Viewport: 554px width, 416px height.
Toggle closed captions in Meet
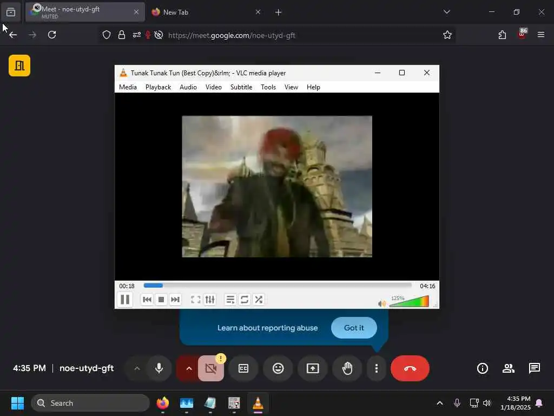click(243, 368)
